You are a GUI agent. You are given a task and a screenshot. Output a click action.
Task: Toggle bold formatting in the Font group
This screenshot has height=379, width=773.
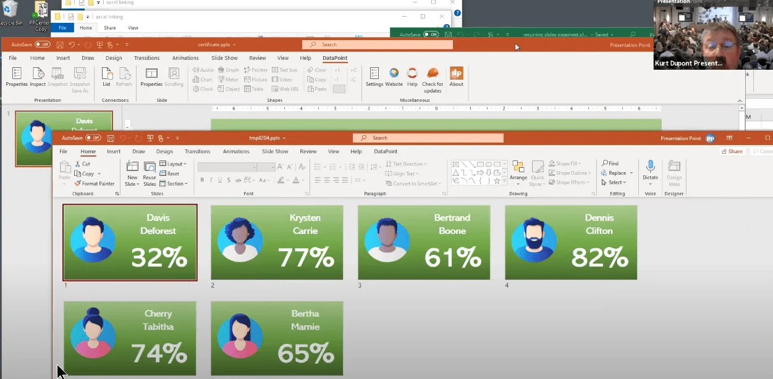coord(202,179)
